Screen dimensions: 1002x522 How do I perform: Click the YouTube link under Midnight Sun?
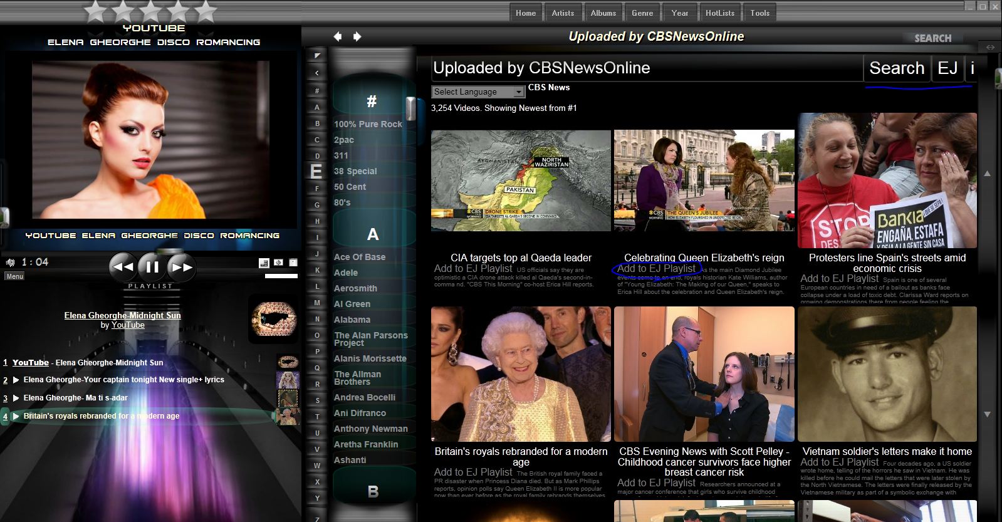[x=128, y=325]
